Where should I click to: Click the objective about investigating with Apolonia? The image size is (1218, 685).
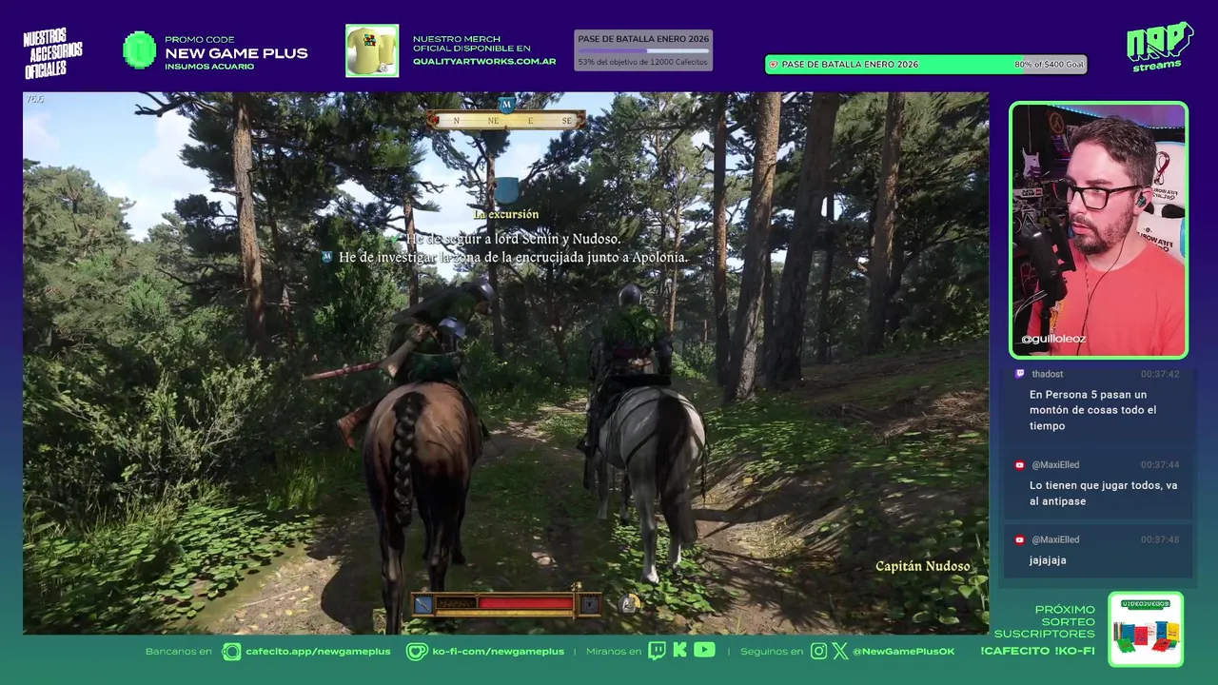(x=513, y=258)
